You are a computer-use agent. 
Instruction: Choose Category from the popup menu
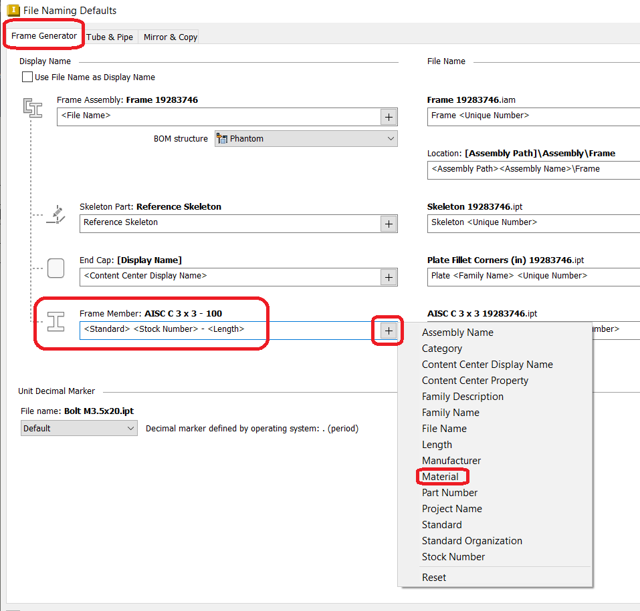(x=442, y=349)
